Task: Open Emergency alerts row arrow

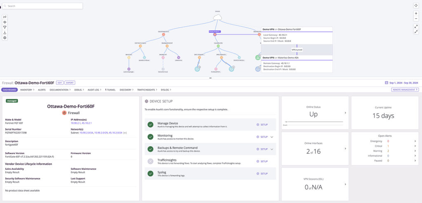Action: pyautogui.click(x=415, y=141)
